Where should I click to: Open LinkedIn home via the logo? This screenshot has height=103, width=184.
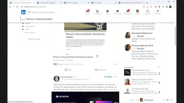point(23,12)
